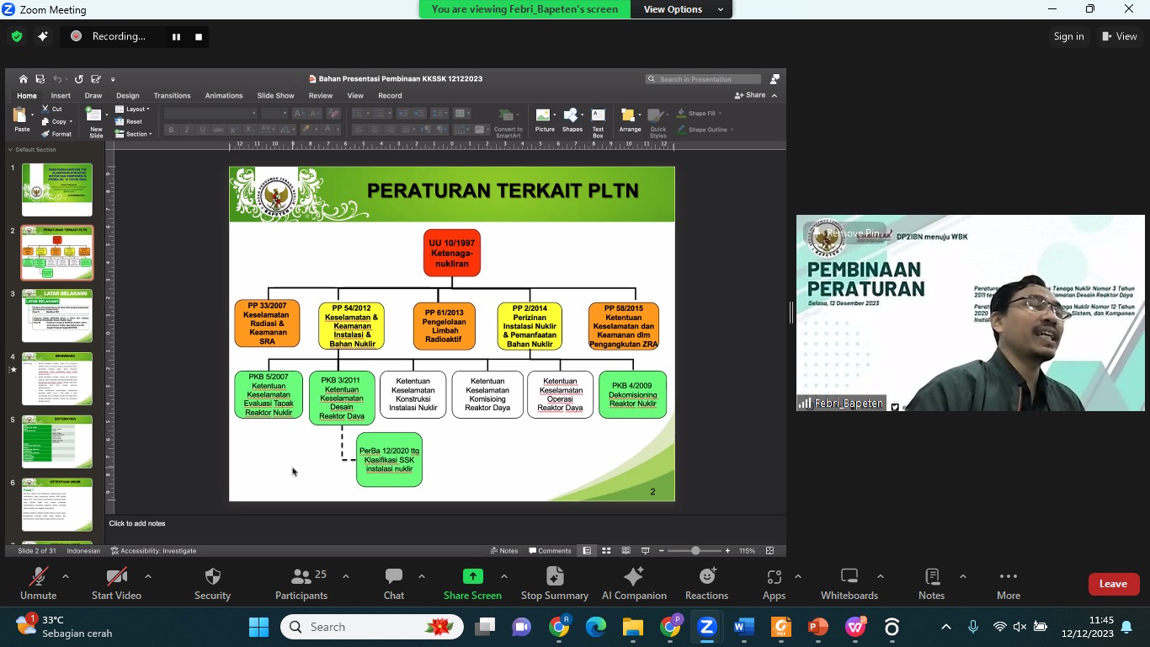Click the Search in Presentation field
Screen dimensions: 1150x647
point(704,79)
